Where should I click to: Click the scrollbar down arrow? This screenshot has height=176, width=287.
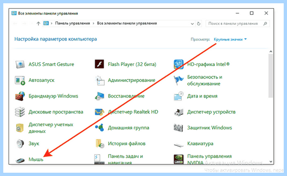[x=271, y=162]
